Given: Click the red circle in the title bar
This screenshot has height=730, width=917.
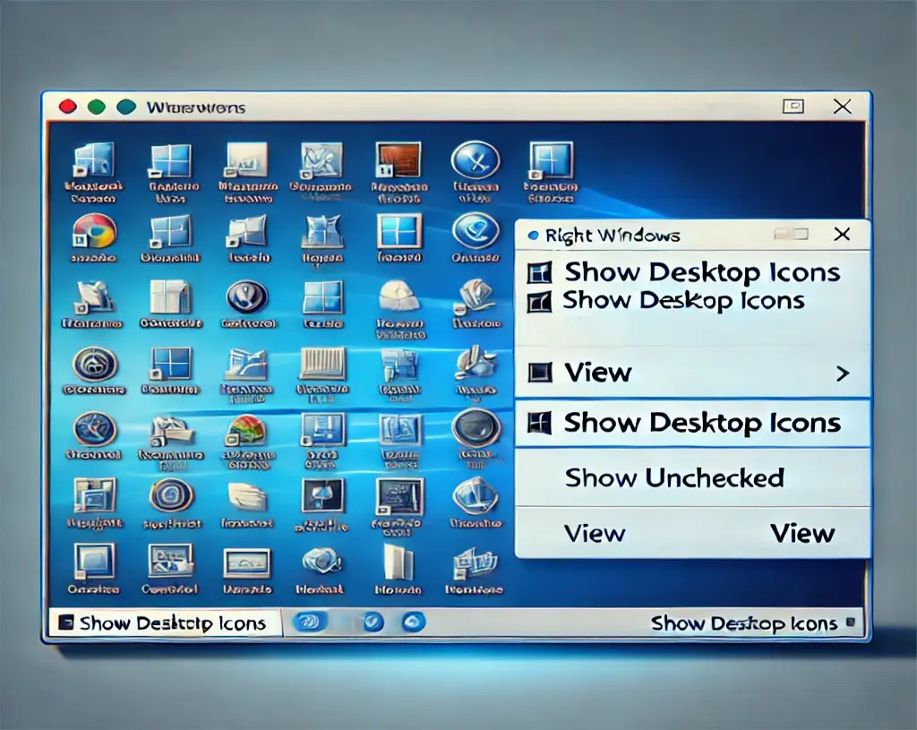Looking at the screenshot, I should pyautogui.click(x=67, y=107).
